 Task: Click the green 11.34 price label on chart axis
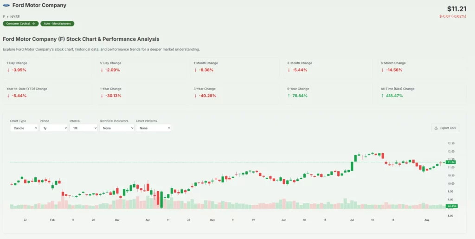[x=451, y=162]
